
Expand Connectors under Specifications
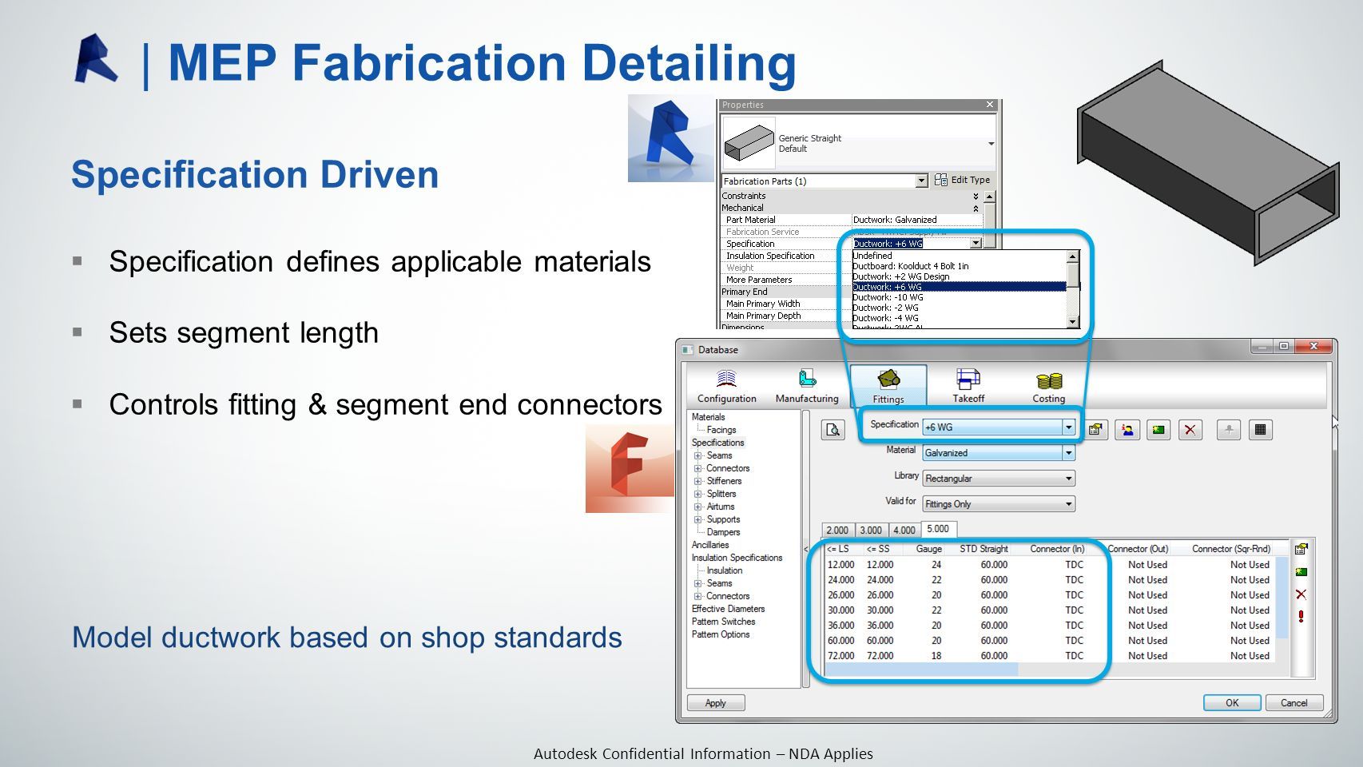[x=697, y=468]
